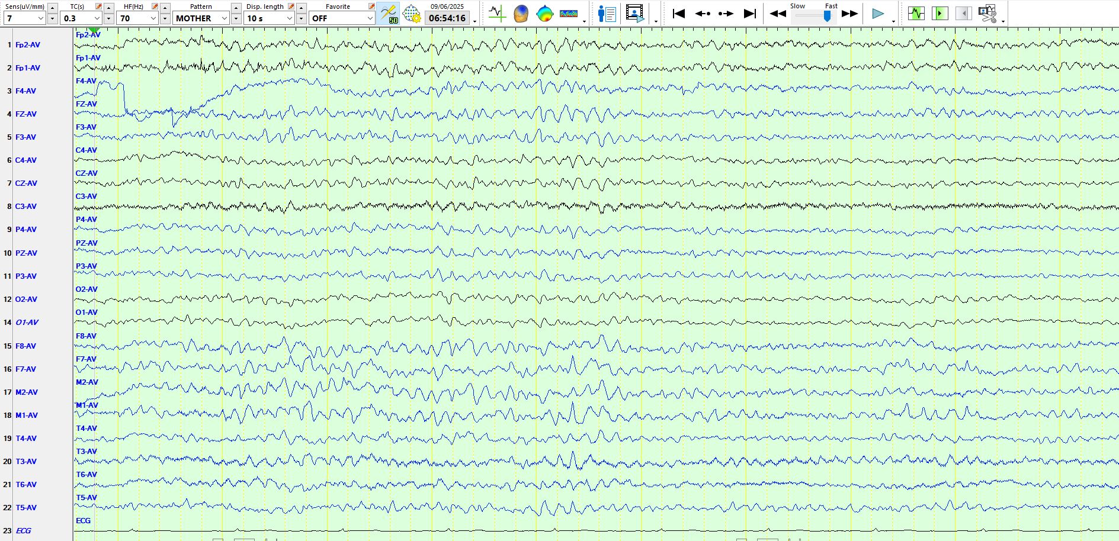This screenshot has height=541, width=1119.
Task: Step back to the previous event
Action: click(703, 13)
